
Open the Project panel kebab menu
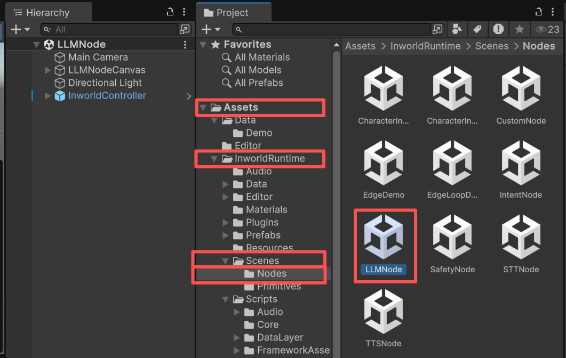click(x=553, y=12)
